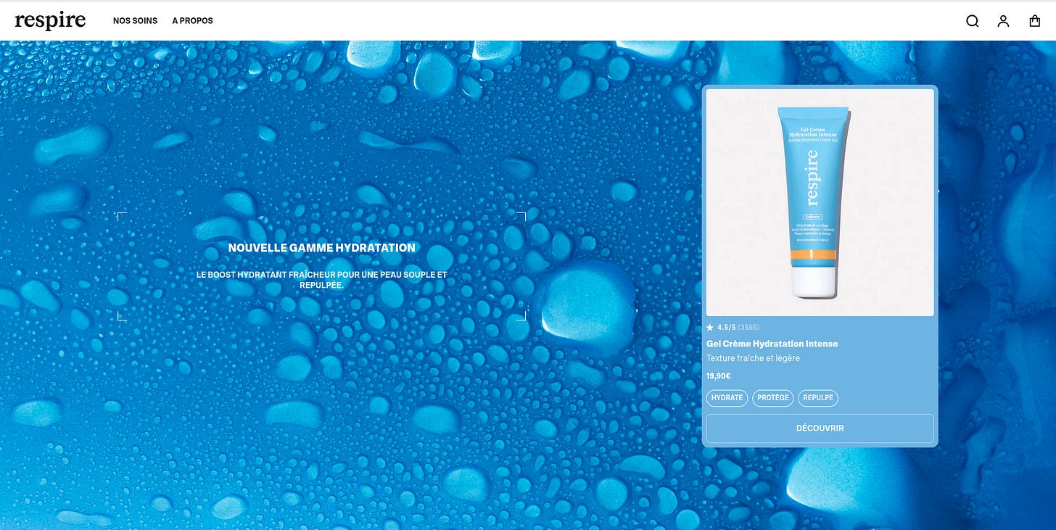Open the user account icon
This screenshot has height=530, width=1056.
[1003, 21]
